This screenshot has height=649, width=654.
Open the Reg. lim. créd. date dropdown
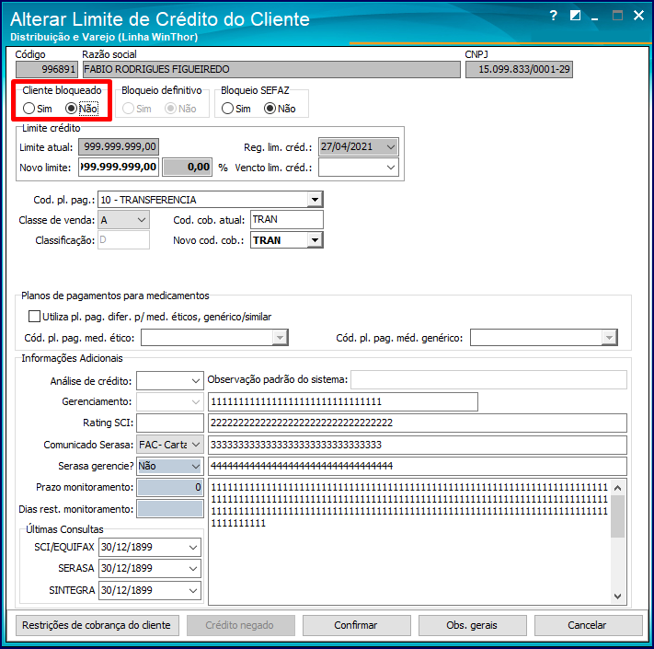click(x=390, y=147)
